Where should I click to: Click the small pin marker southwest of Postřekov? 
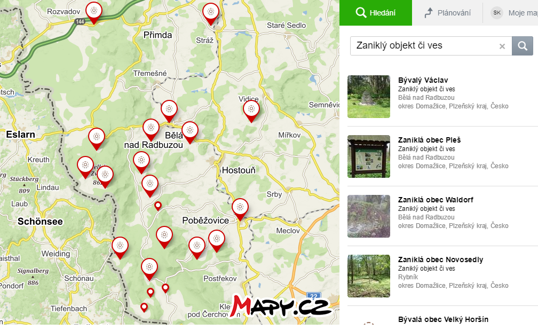165,288
